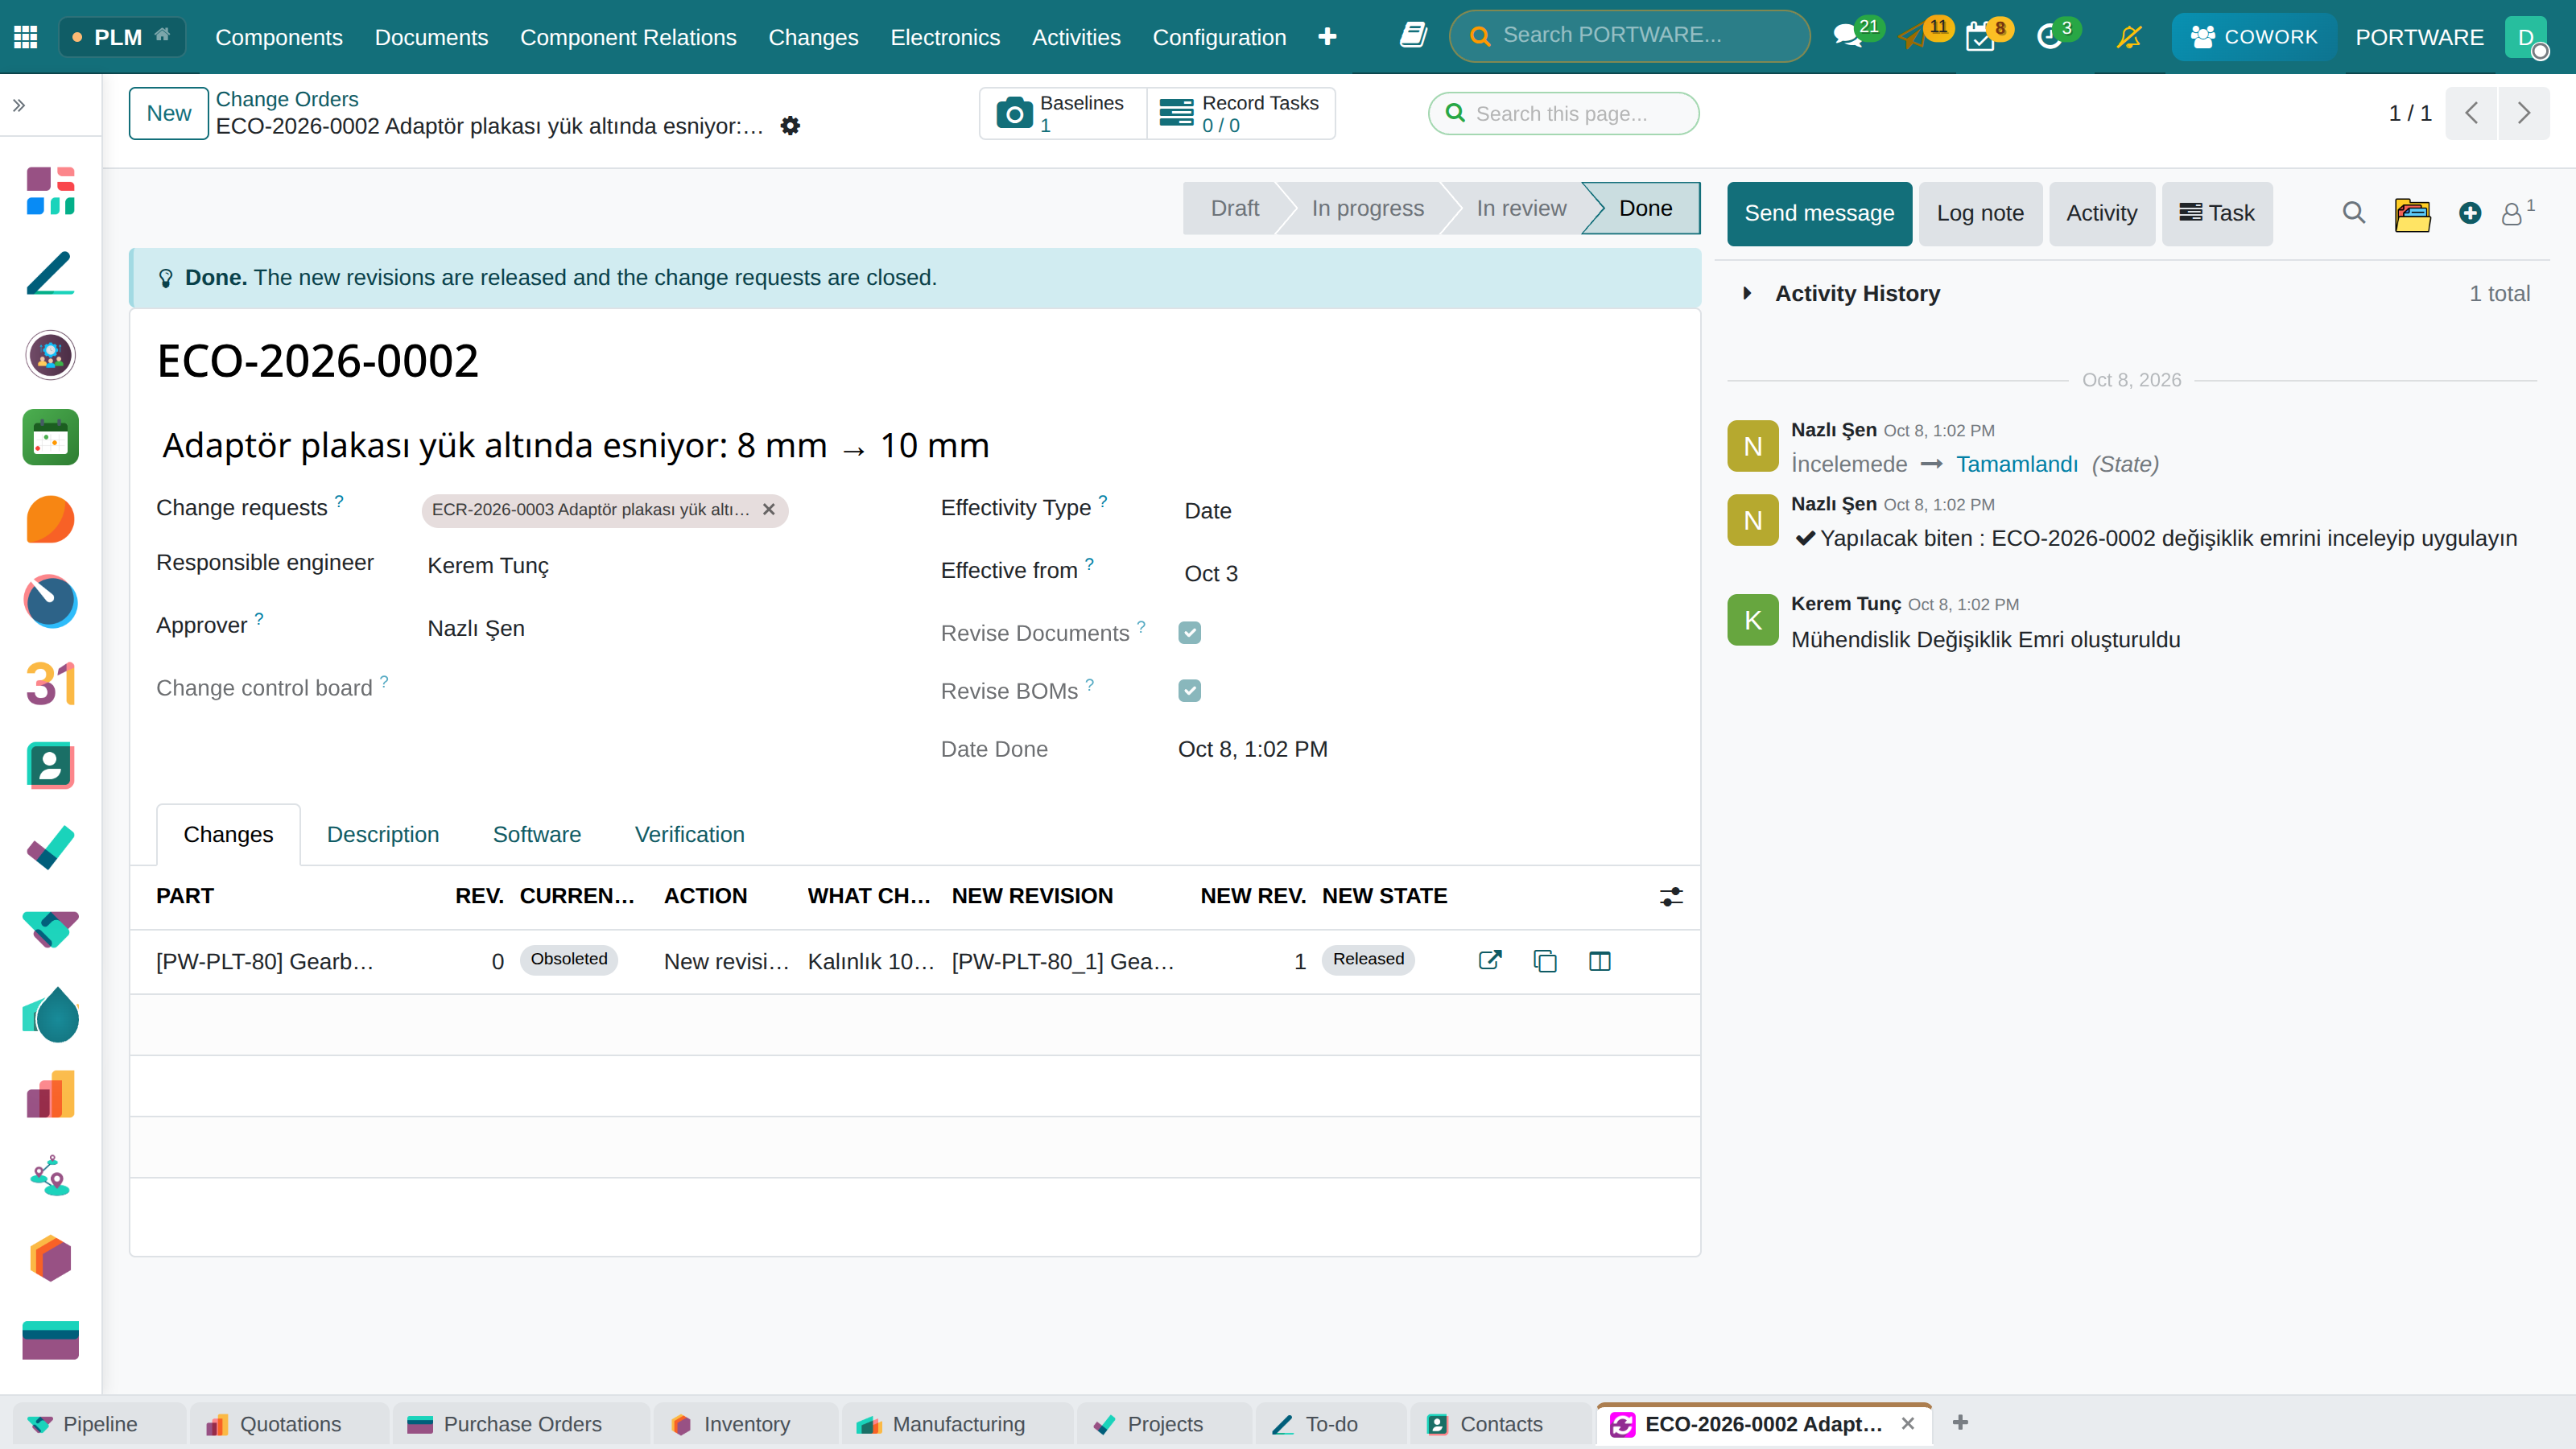The width and height of the screenshot is (2576, 1449).
Task: Click the Send message button
Action: click(1819, 213)
